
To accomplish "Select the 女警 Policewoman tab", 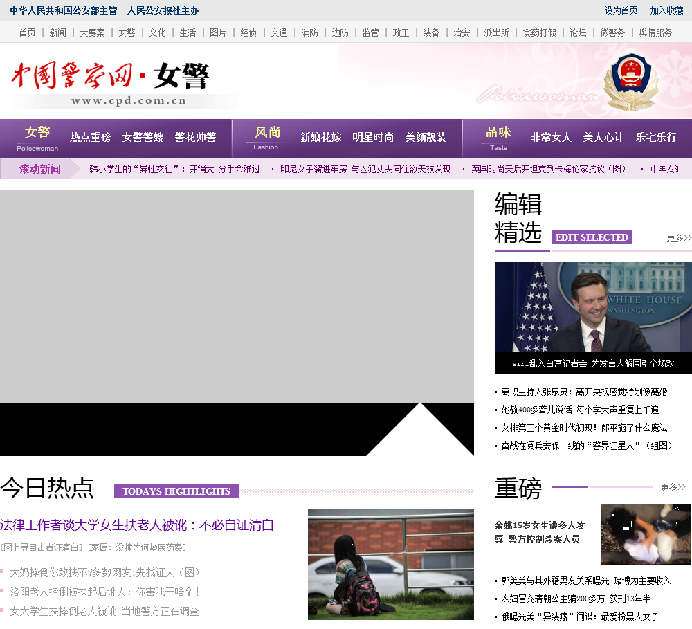I will coord(37,138).
